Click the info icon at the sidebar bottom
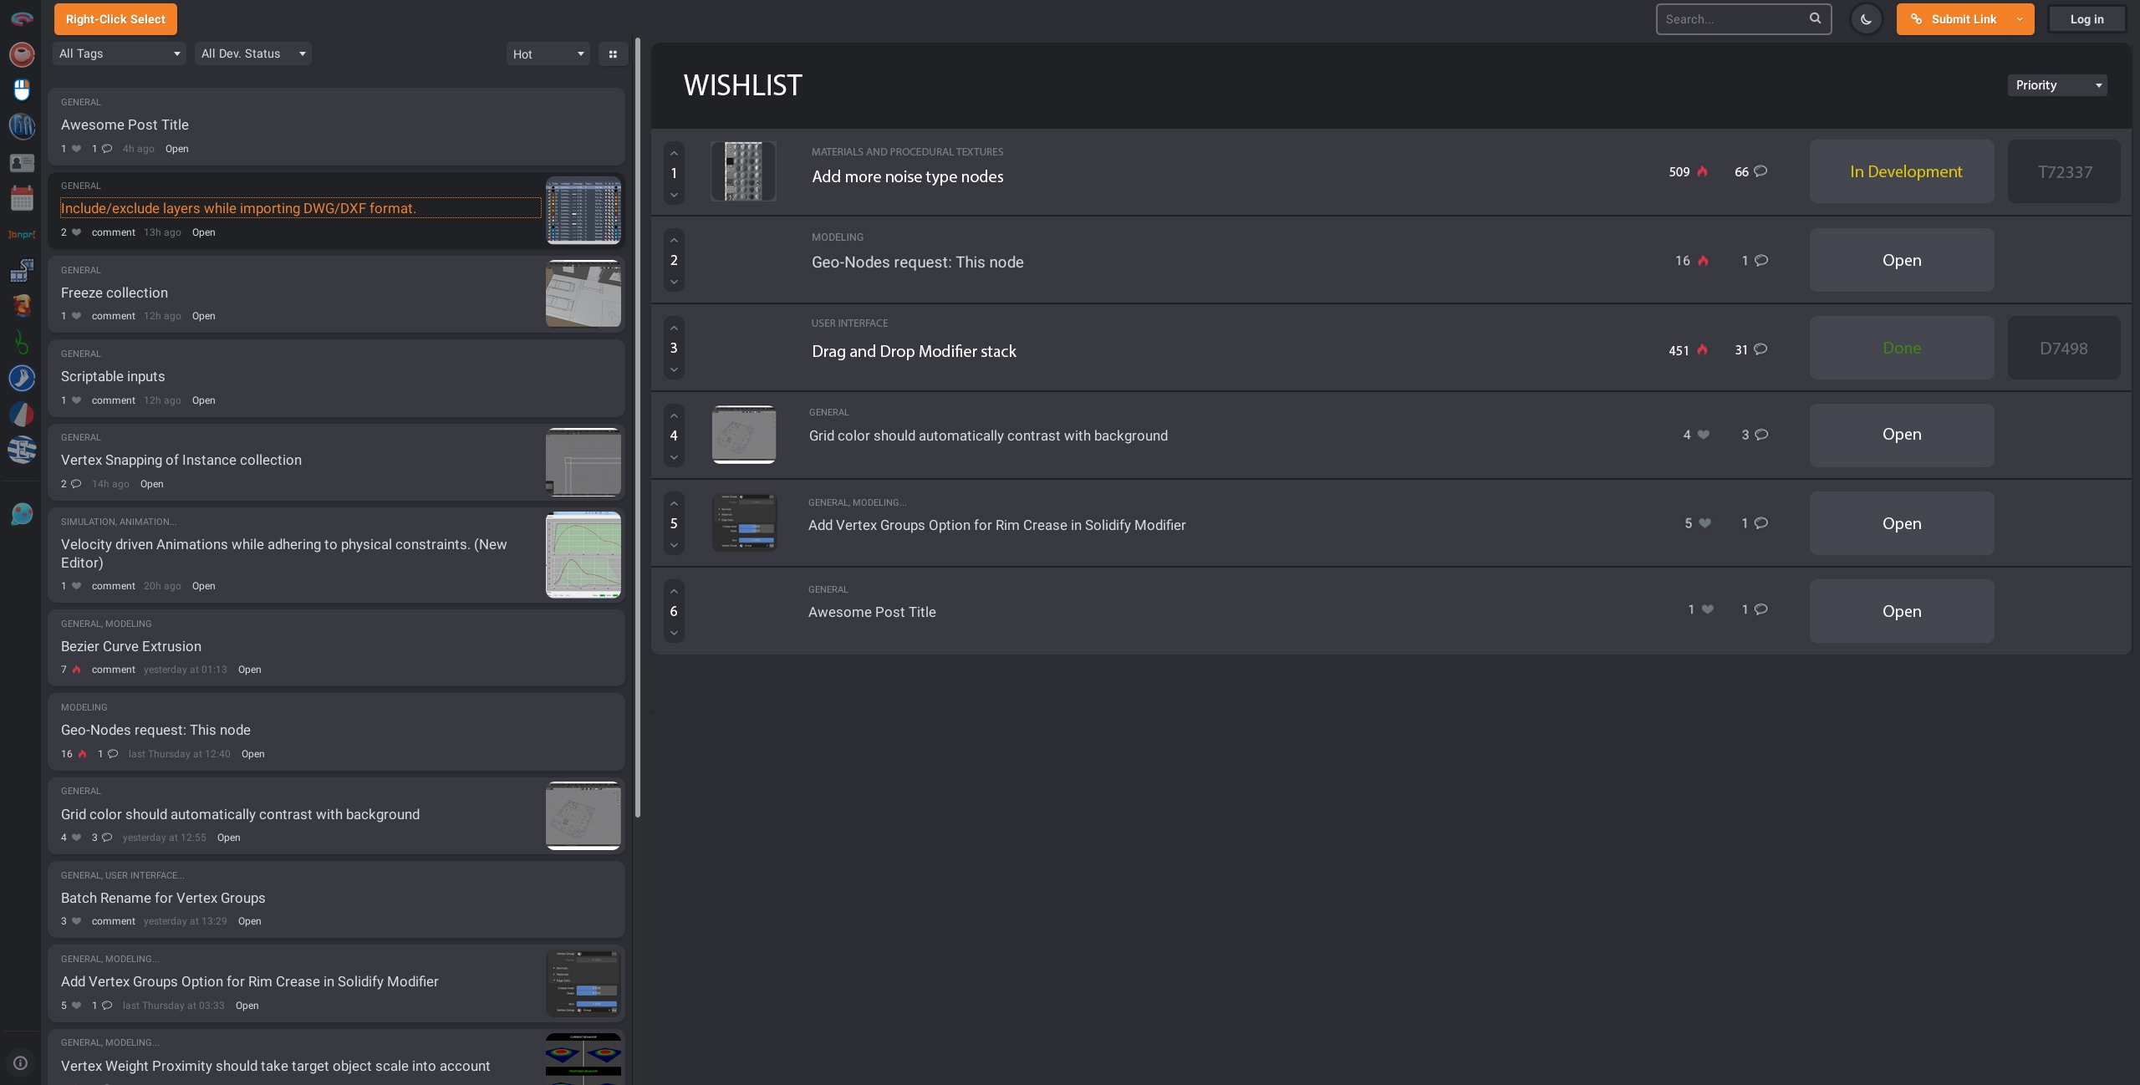The image size is (2140, 1085). (x=21, y=1063)
